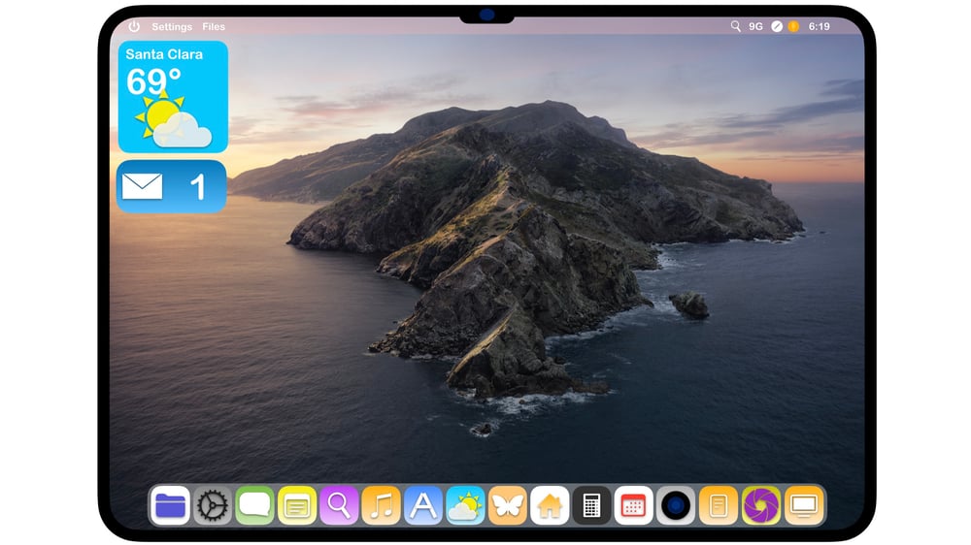Click the power icon in the menu bar
971x545 pixels.
point(134,26)
